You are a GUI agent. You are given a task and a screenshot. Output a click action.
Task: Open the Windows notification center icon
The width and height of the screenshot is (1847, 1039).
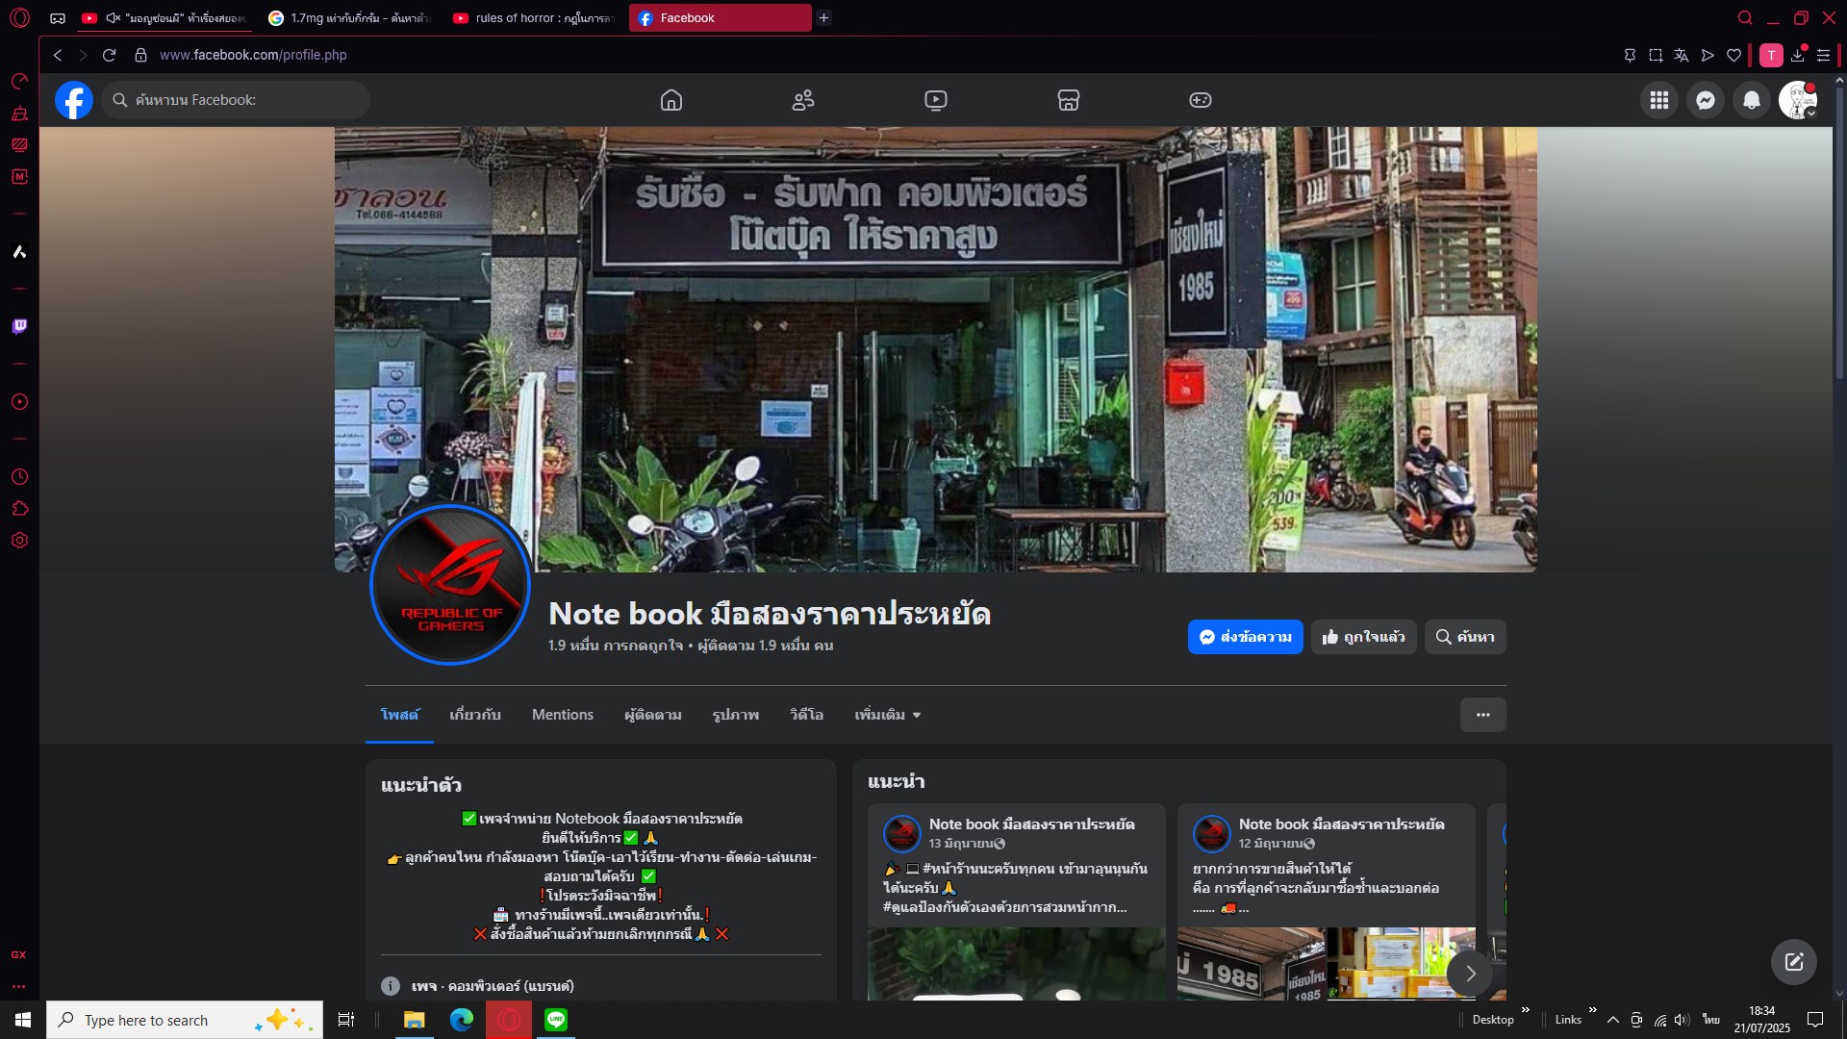point(1815,1020)
